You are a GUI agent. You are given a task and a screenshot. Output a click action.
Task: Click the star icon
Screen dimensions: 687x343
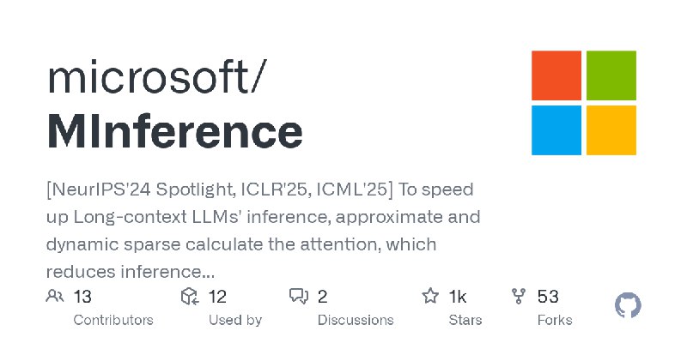[430, 296]
